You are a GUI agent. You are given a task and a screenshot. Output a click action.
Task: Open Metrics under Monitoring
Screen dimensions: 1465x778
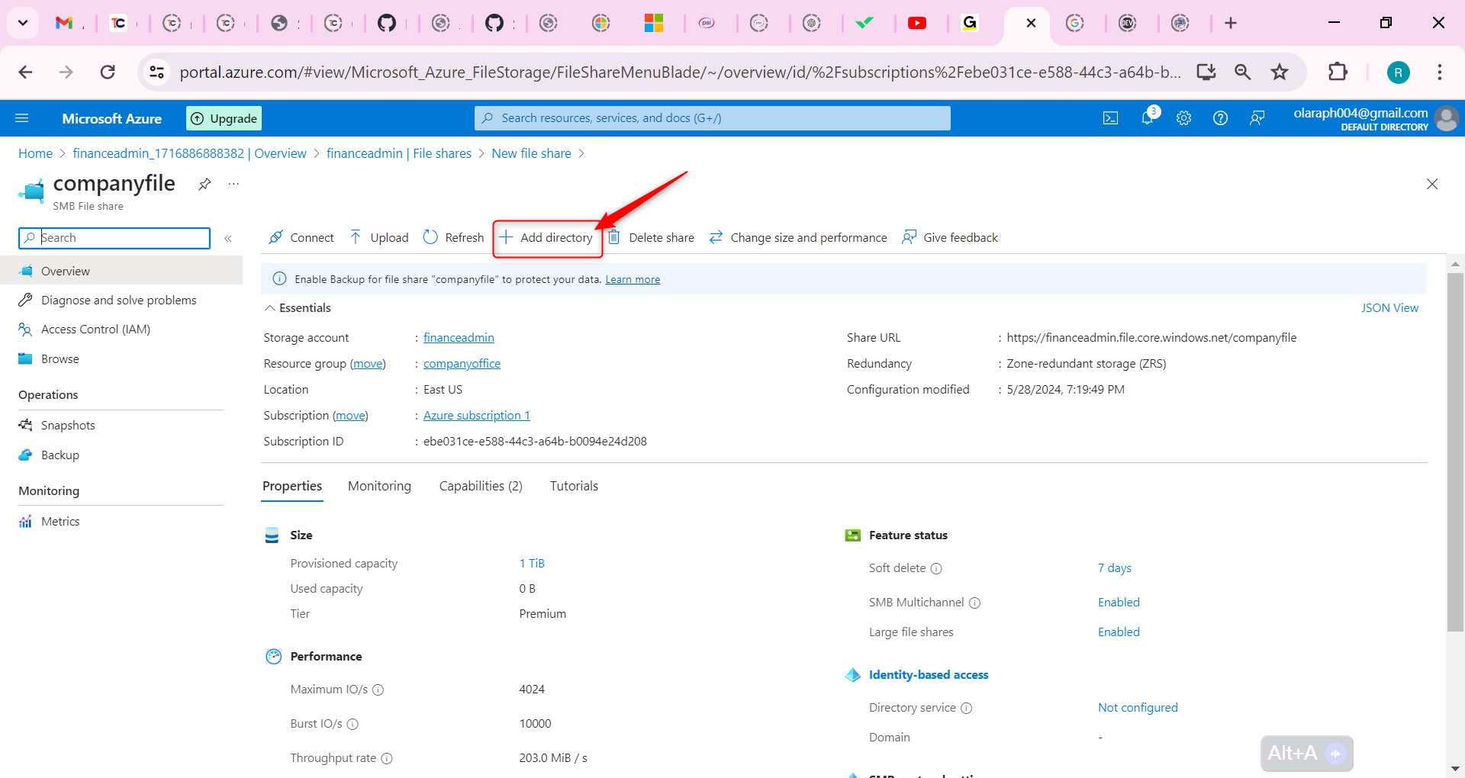click(60, 521)
